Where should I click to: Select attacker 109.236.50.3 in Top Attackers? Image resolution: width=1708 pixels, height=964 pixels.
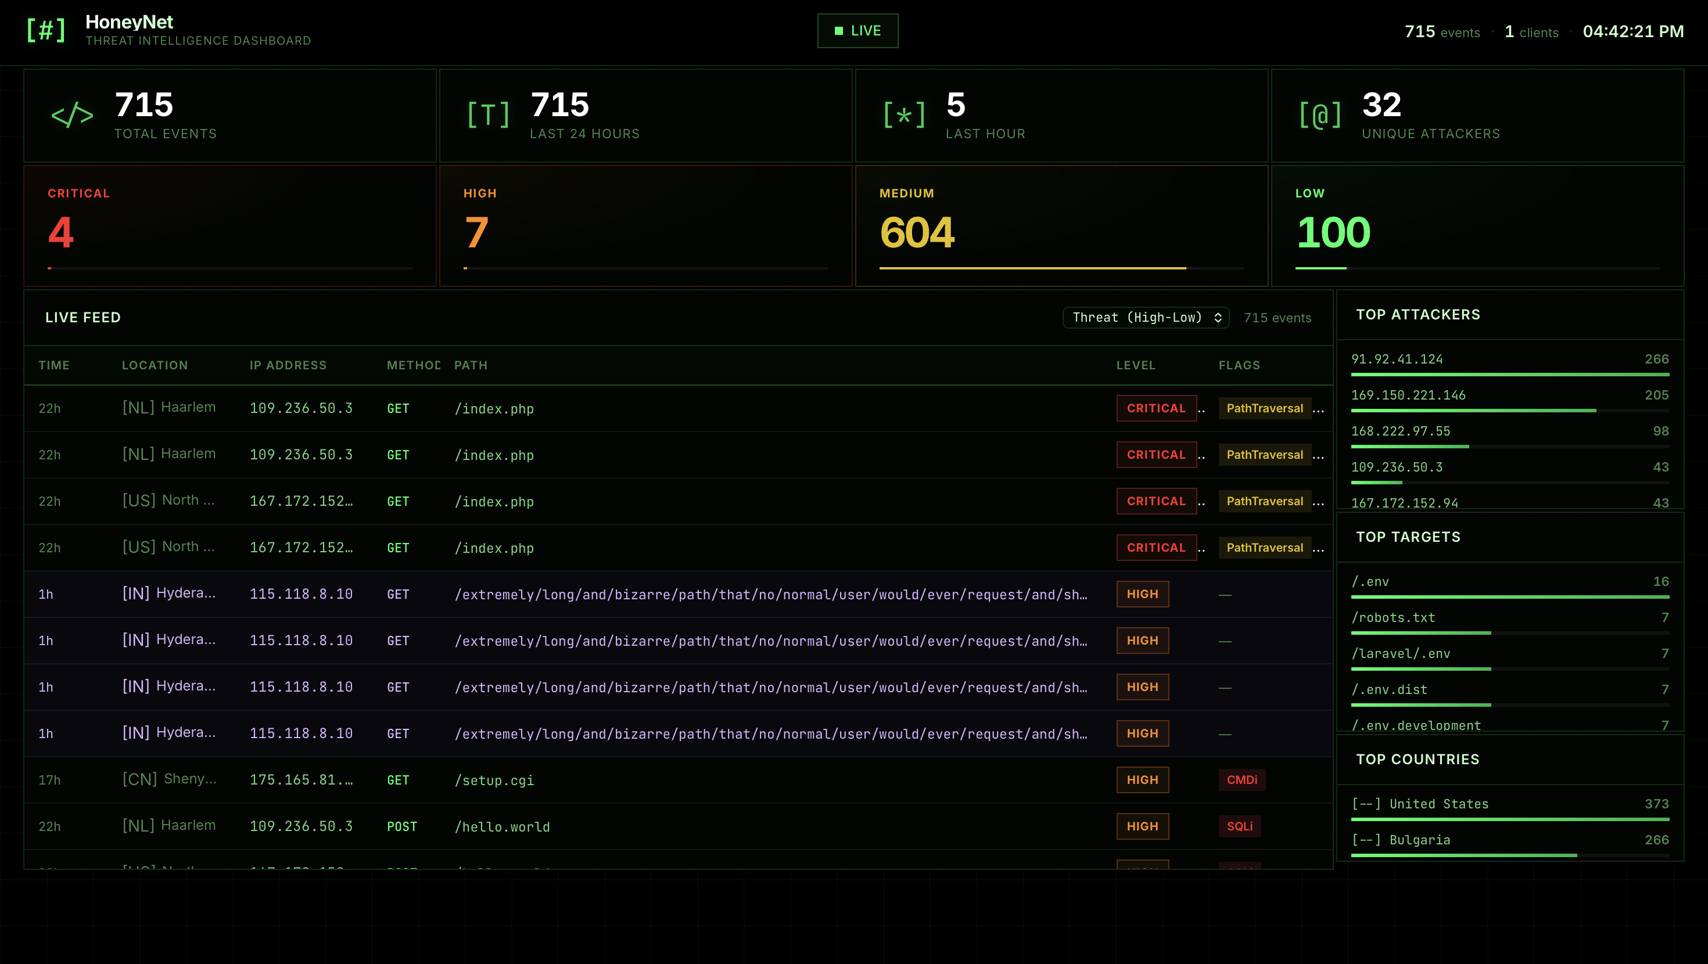pyautogui.click(x=1510, y=471)
